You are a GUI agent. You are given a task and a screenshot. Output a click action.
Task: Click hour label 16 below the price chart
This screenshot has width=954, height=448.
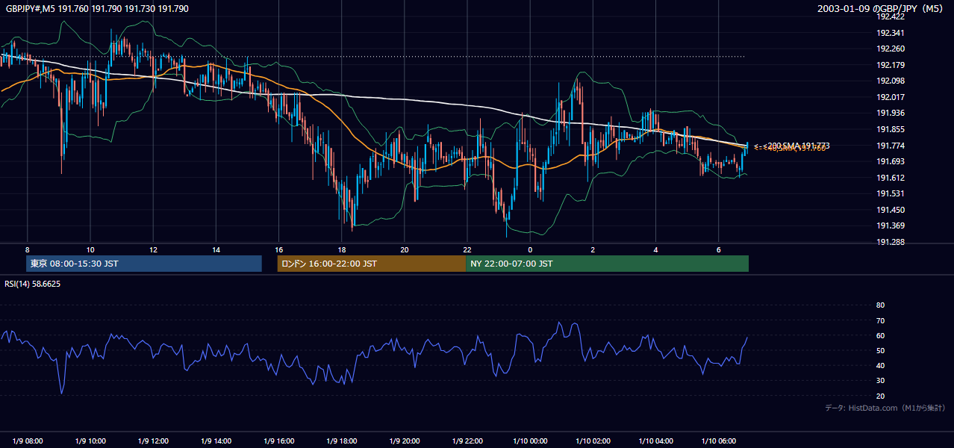pos(278,249)
